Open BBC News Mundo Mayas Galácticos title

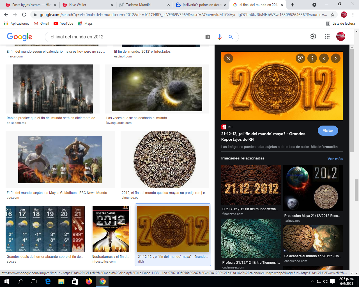coord(57,193)
